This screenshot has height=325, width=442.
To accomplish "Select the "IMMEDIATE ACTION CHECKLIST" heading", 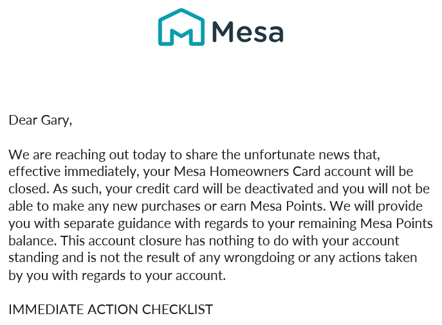I will click(110, 310).
